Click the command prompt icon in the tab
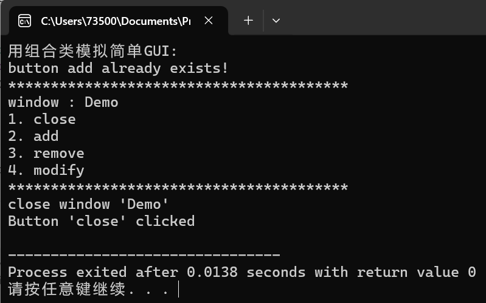486x303 pixels. point(24,21)
